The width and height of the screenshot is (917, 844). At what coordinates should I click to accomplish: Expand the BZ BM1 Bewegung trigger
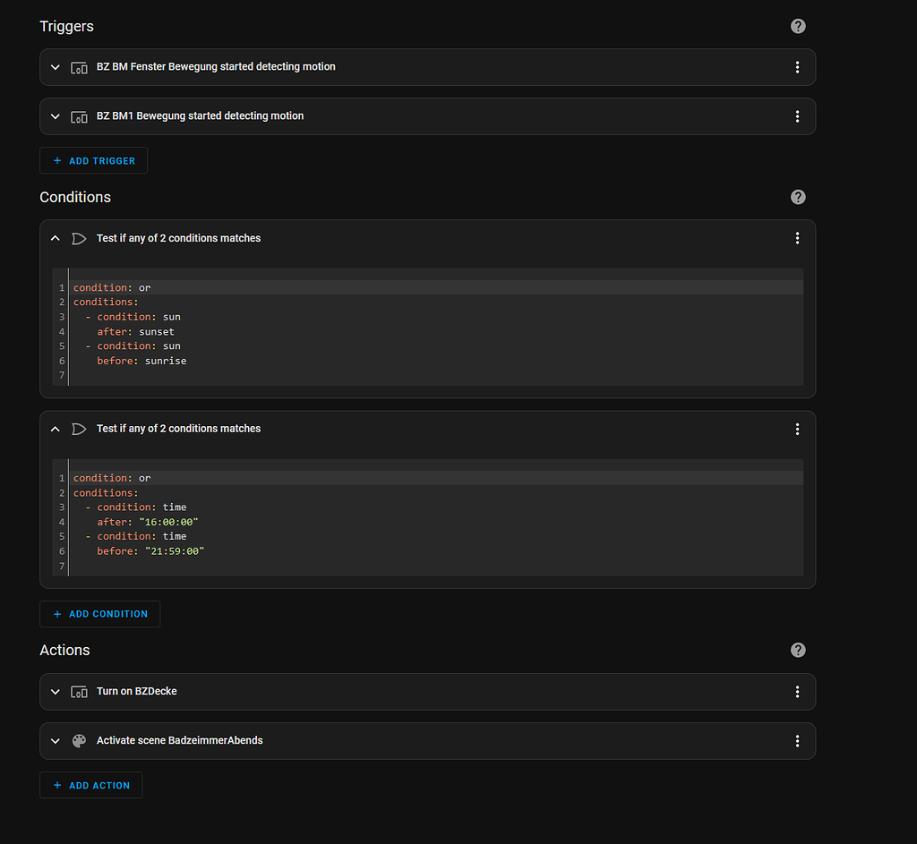pyautogui.click(x=56, y=116)
